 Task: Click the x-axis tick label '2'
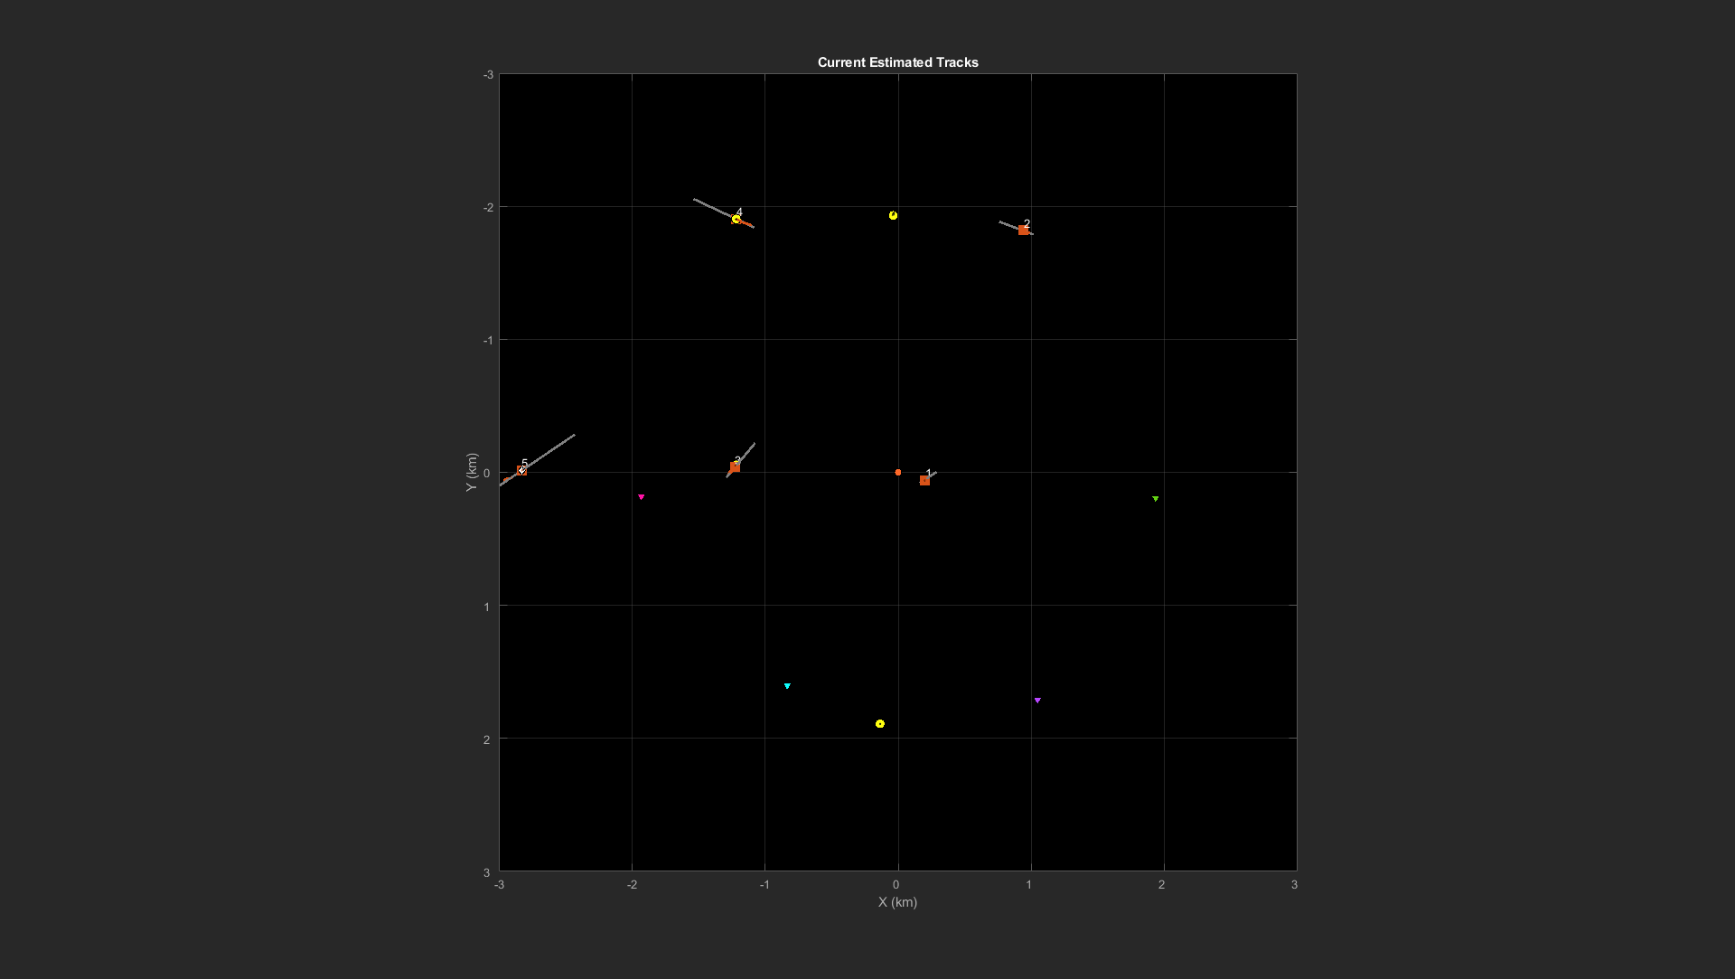point(1161,885)
